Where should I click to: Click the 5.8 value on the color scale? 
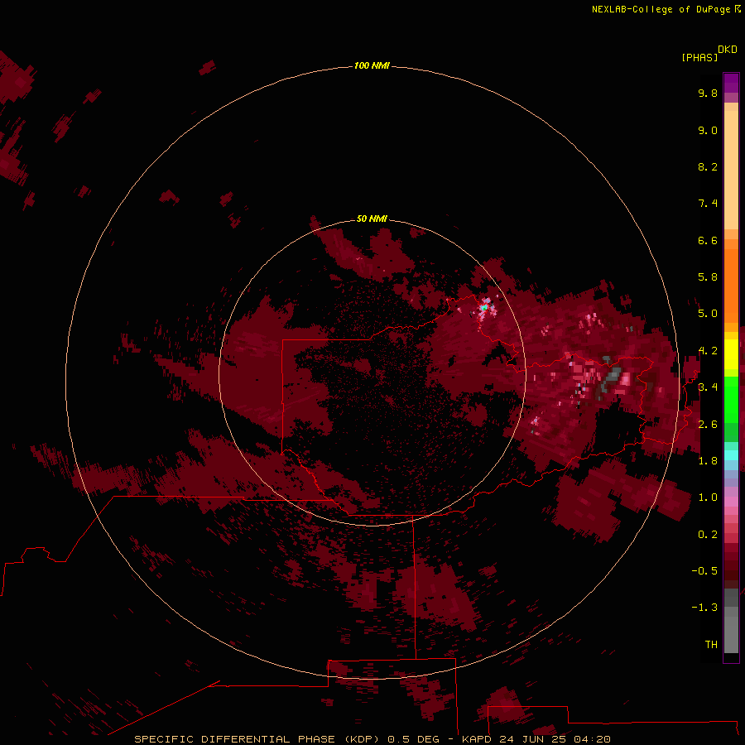click(x=708, y=277)
